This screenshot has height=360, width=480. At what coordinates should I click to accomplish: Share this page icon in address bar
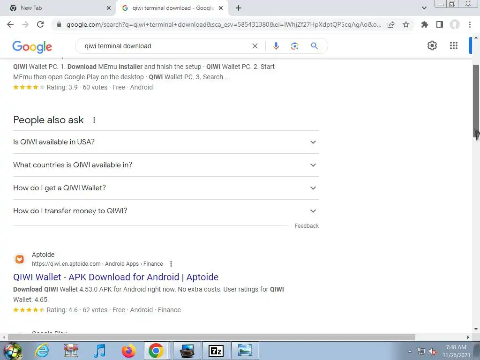pos(391,24)
